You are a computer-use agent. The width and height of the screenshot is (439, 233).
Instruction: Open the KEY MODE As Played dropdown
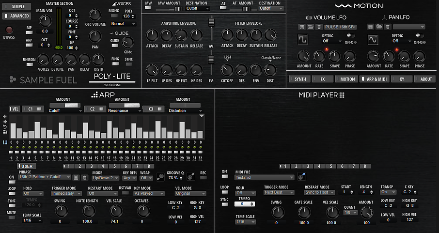[x=149, y=193]
